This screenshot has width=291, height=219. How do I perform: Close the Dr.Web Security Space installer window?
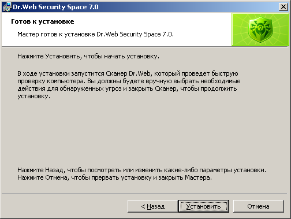(283, 7)
